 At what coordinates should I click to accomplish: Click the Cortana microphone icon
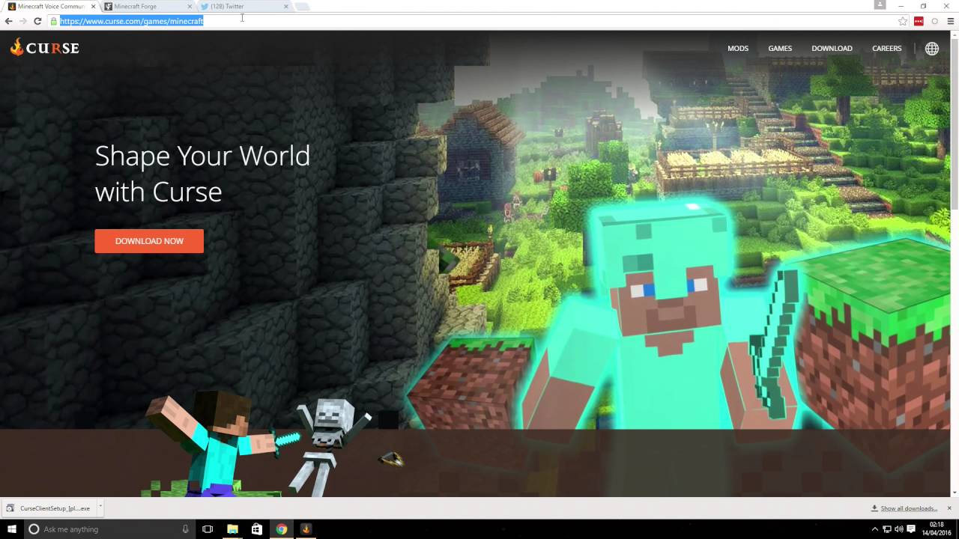tap(186, 529)
